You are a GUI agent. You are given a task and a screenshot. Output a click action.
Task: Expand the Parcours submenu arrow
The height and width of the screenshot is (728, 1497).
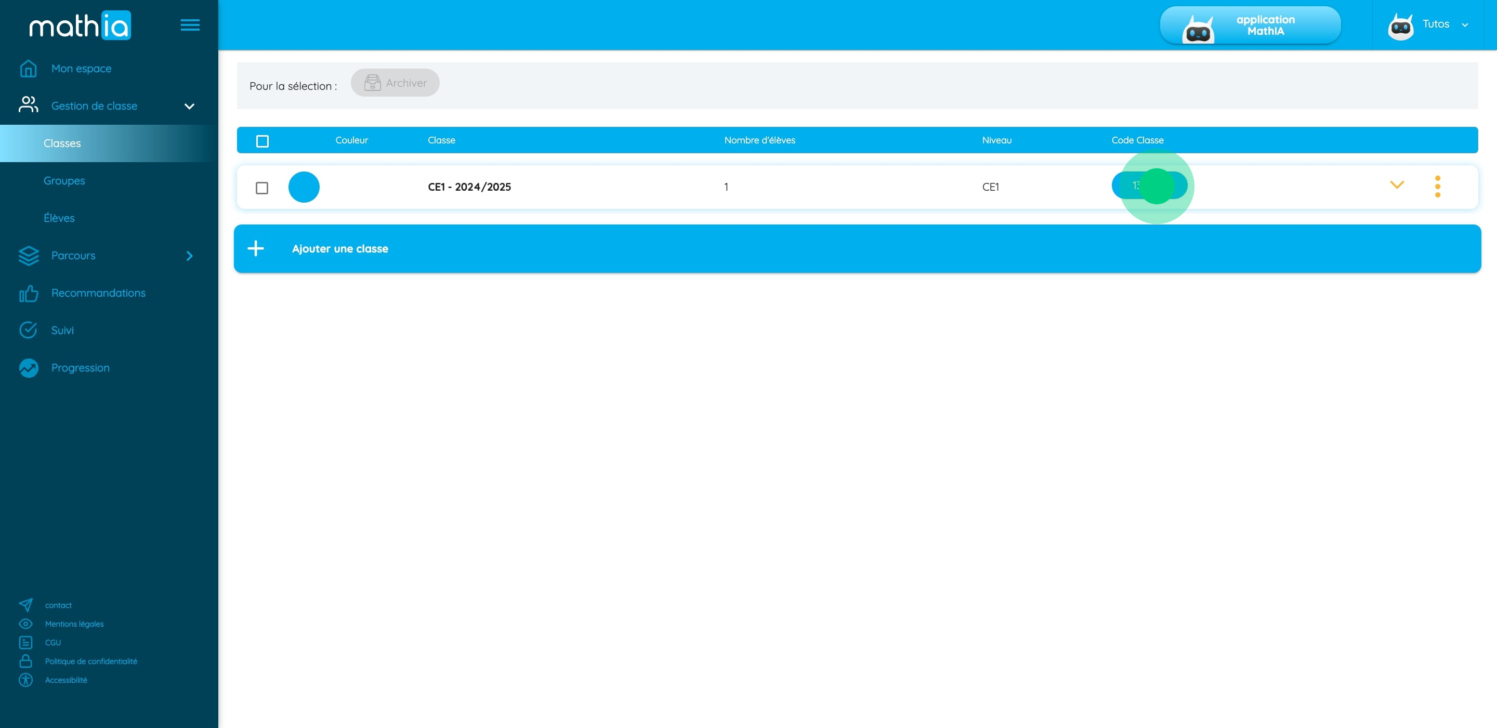click(189, 256)
